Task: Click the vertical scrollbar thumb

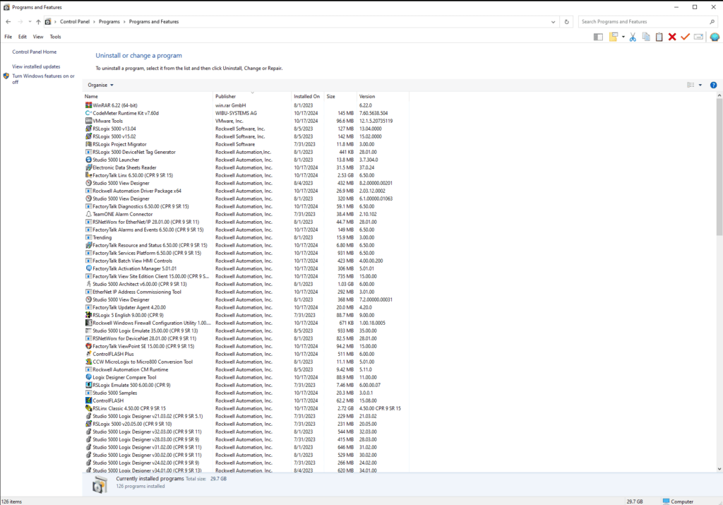Action: coord(719,167)
